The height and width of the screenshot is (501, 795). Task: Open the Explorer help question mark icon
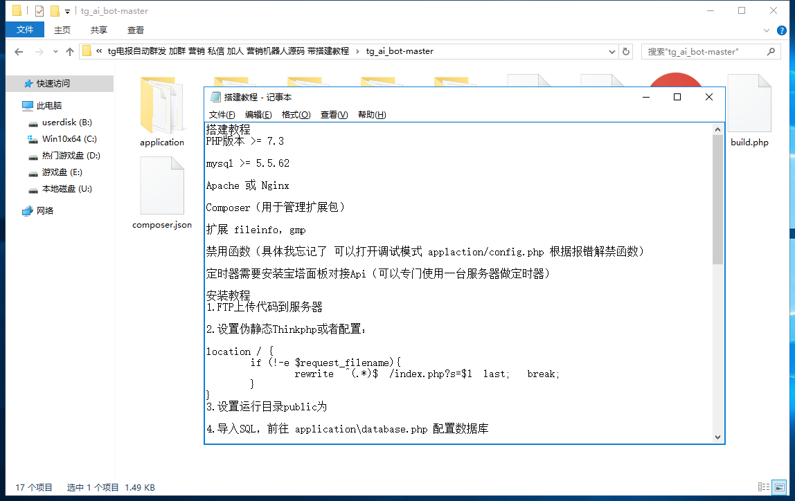782,30
